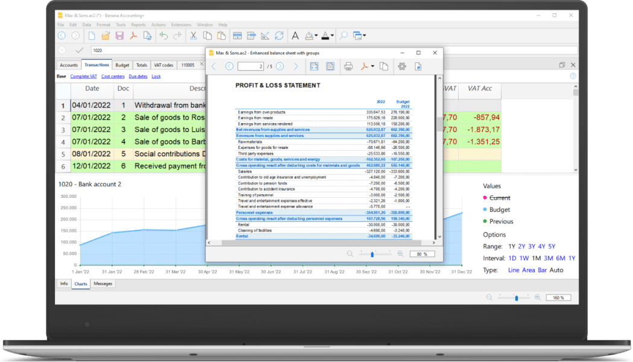Click the Check accounting icon

click(x=265, y=36)
